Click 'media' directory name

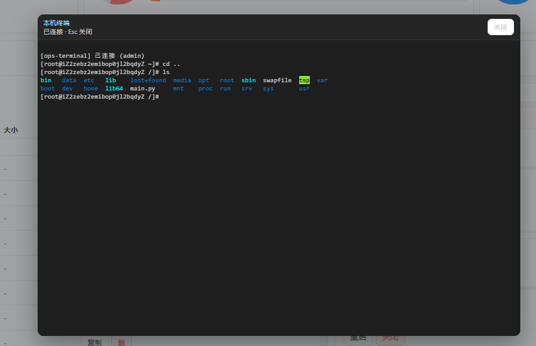coord(182,80)
